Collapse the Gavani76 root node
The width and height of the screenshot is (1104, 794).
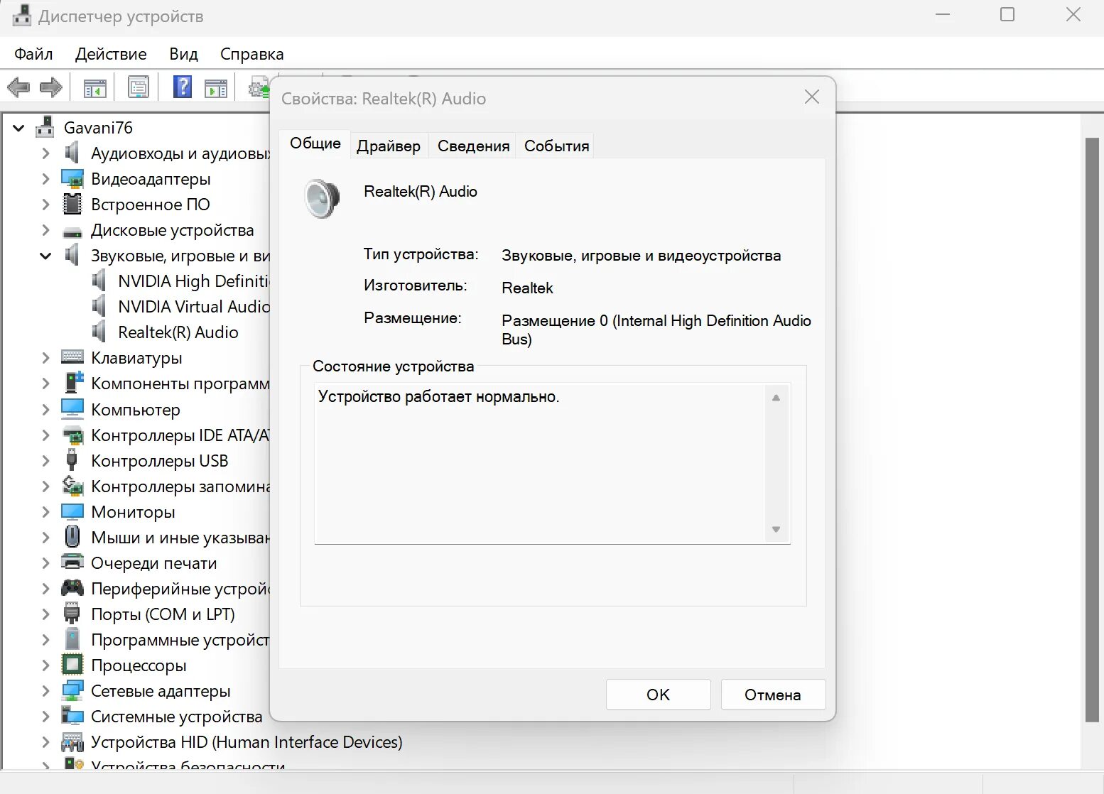point(18,128)
